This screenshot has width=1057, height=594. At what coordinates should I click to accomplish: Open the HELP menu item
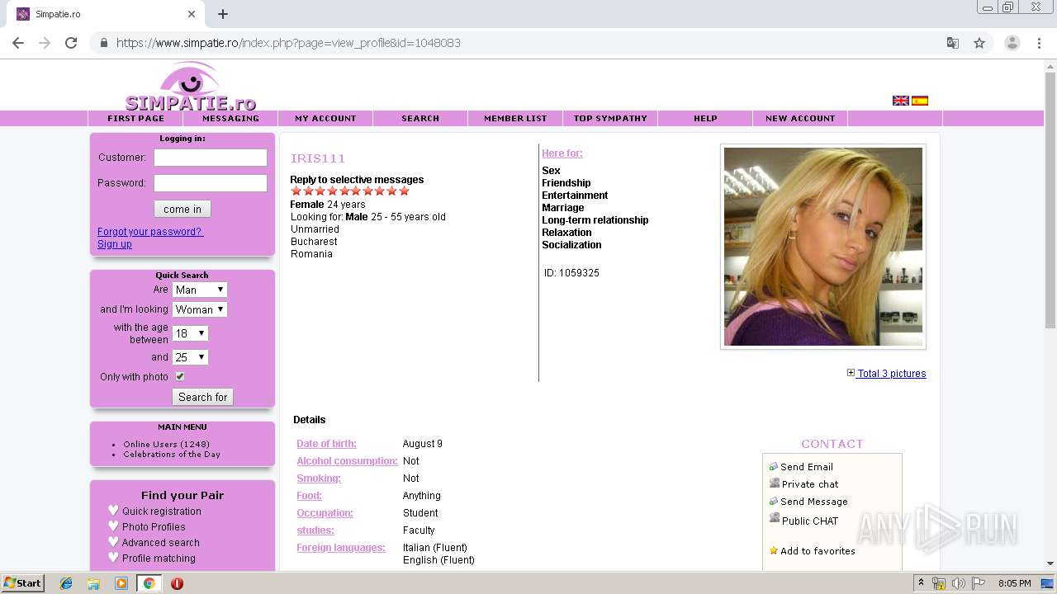[705, 118]
